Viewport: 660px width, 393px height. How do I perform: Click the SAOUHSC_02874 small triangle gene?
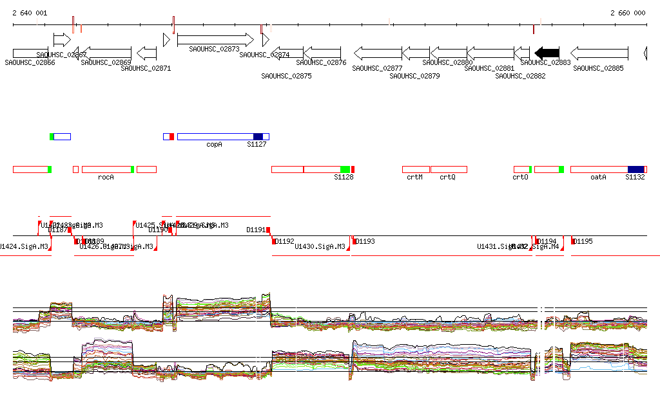point(266,40)
